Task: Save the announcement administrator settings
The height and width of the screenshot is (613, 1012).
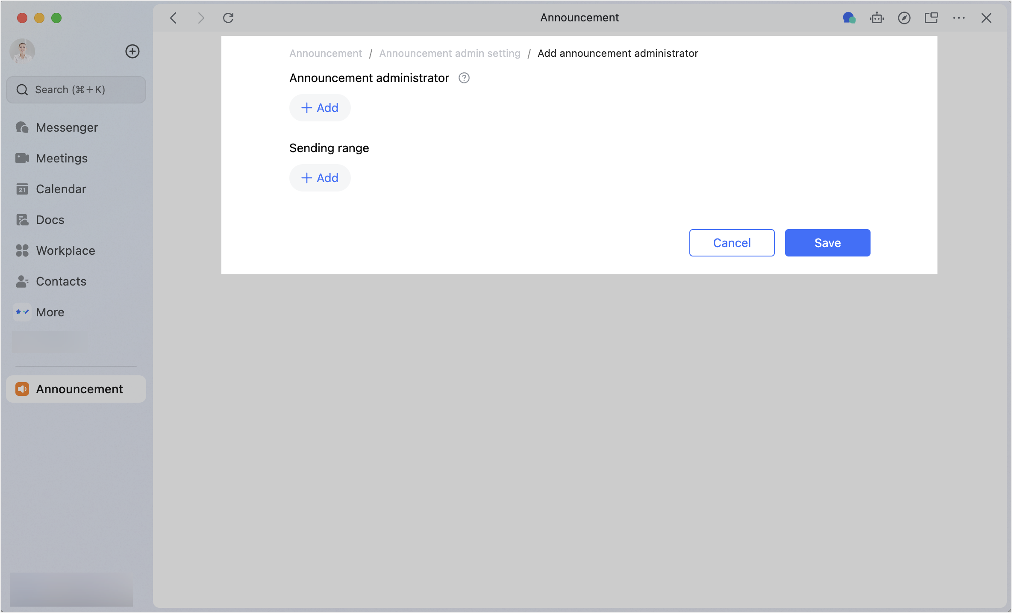Action: 828,243
